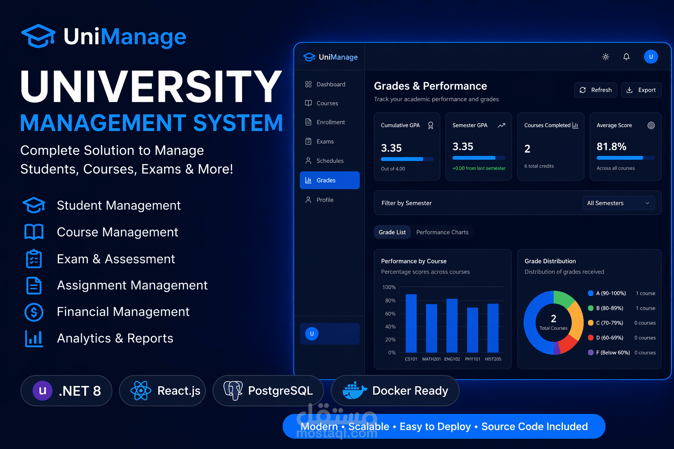Click the donut chart Total Courses center
The image size is (674, 449).
(553, 322)
